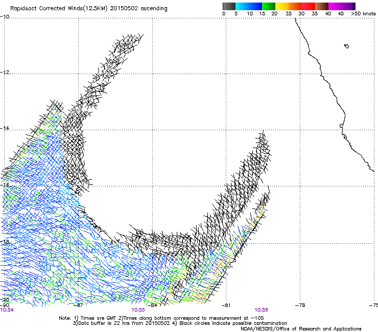Click the Rapidscat Corrected Winds title text
This screenshot has height=332, width=378.
click(x=89, y=9)
